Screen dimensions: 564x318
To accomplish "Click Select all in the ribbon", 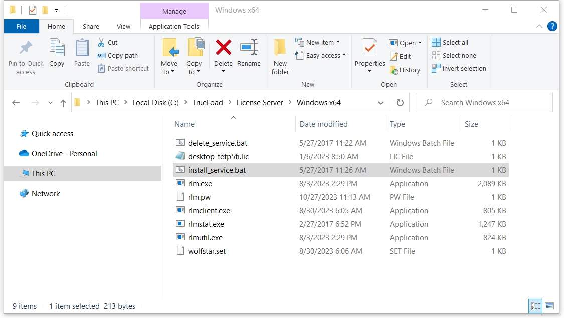I will pos(450,43).
